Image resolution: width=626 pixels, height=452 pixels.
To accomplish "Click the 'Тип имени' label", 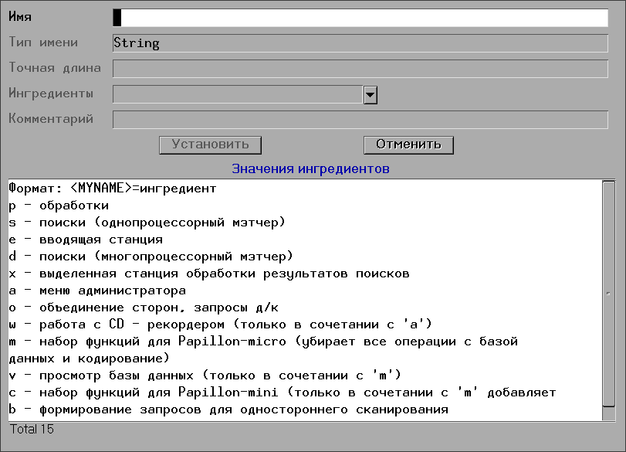I will [43, 42].
